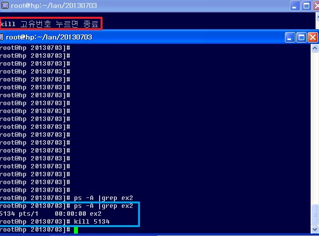The width and height of the screenshot is (319, 236).
Task: Click the '5134 pts/1' process output line
Action: tap(50, 214)
